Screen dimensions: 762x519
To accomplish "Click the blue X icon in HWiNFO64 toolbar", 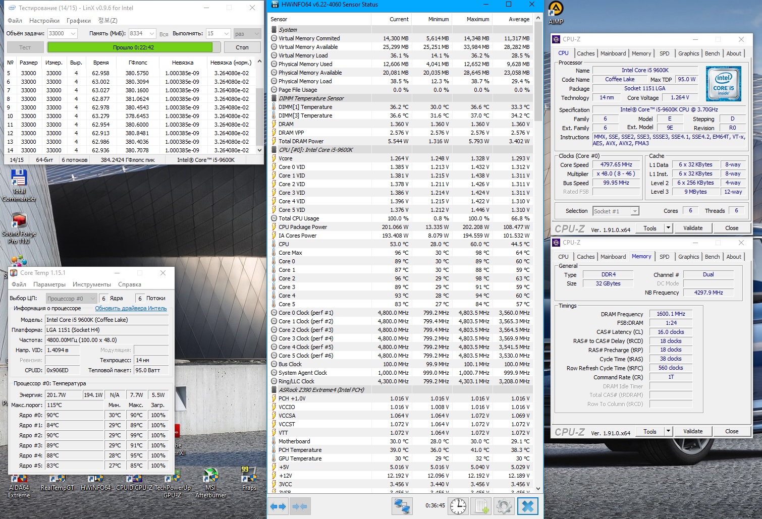I will [528, 506].
